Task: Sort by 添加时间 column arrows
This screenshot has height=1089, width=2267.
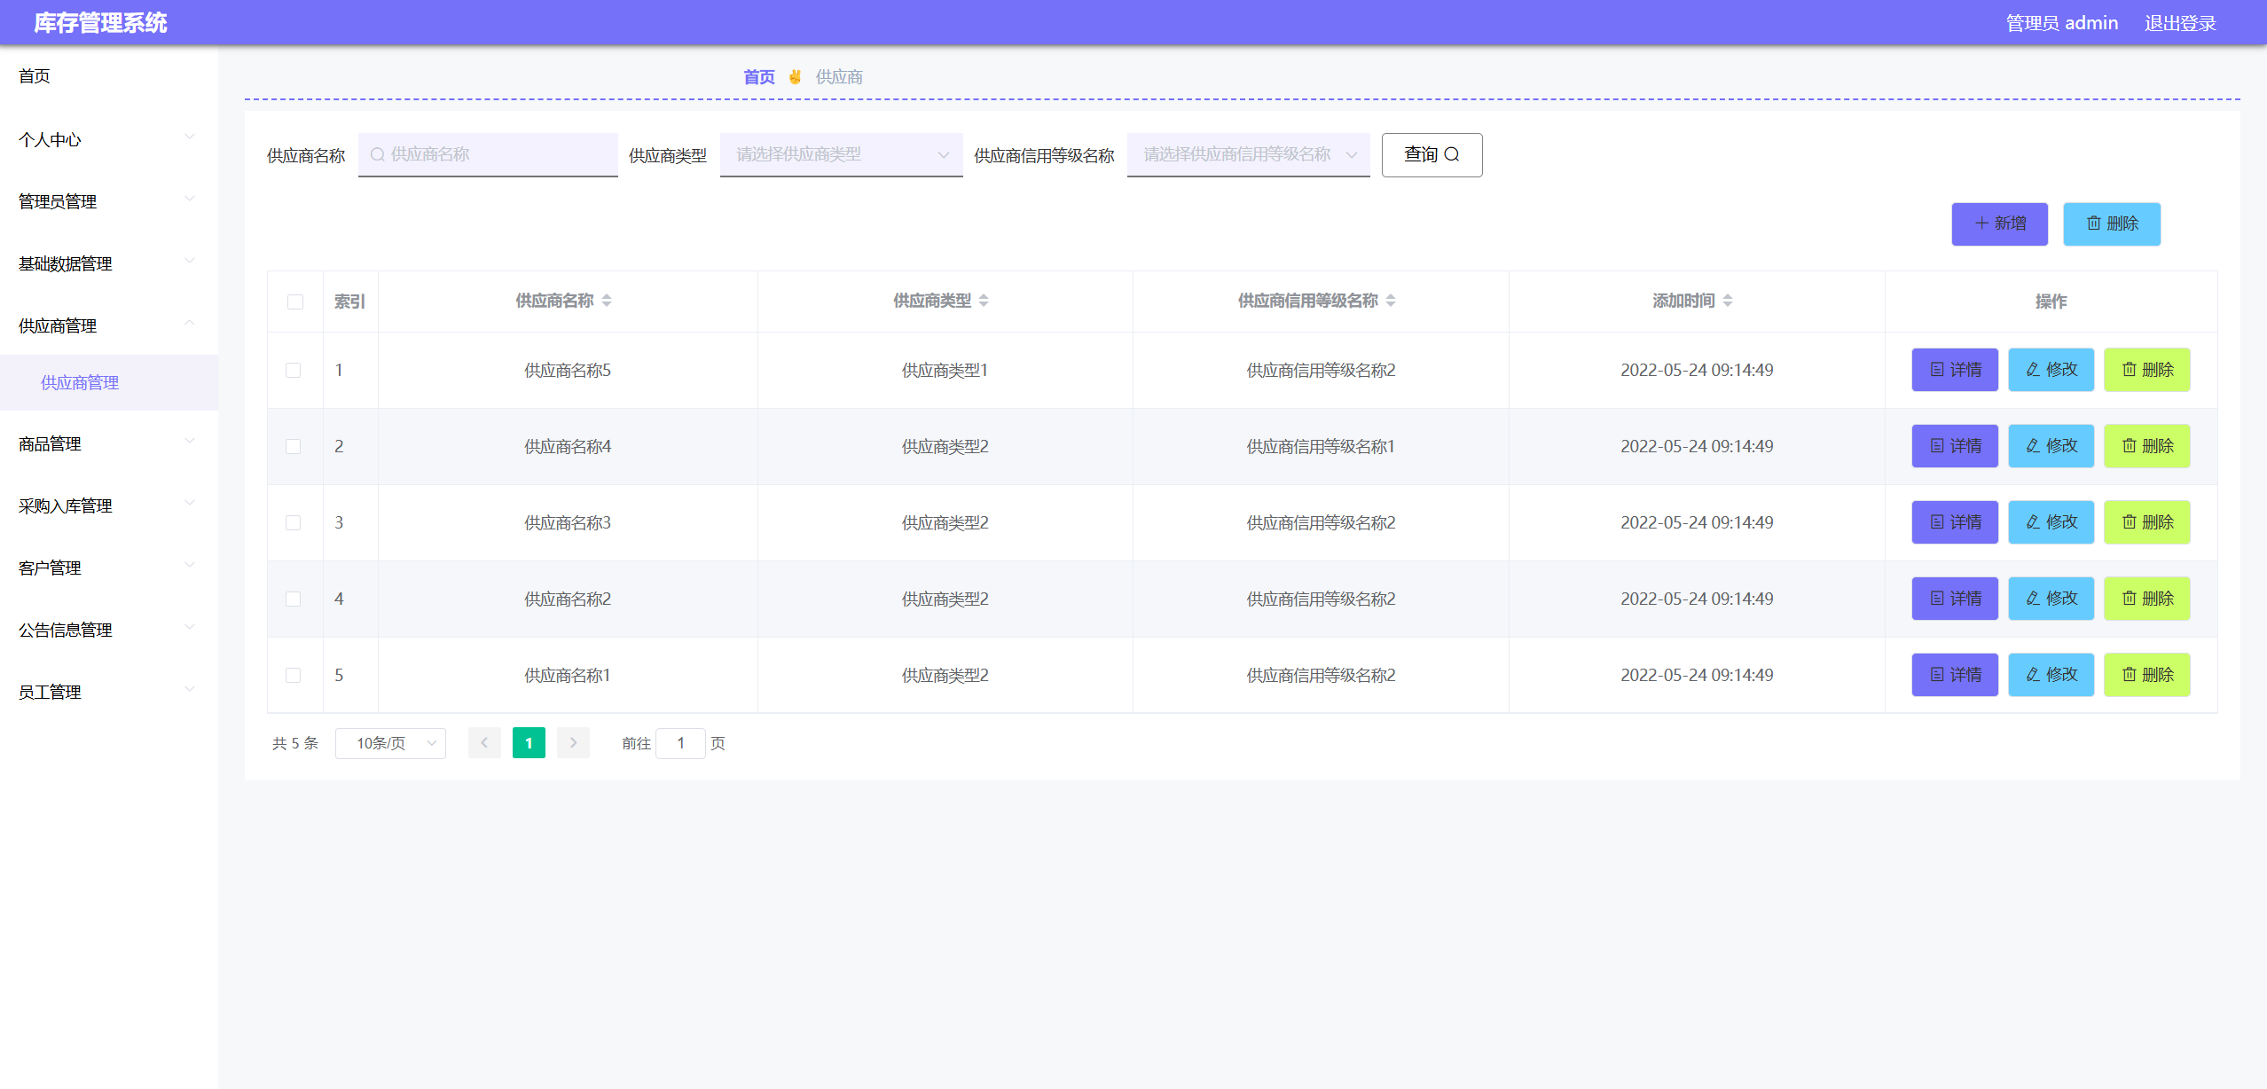Action: [1727, 301]
